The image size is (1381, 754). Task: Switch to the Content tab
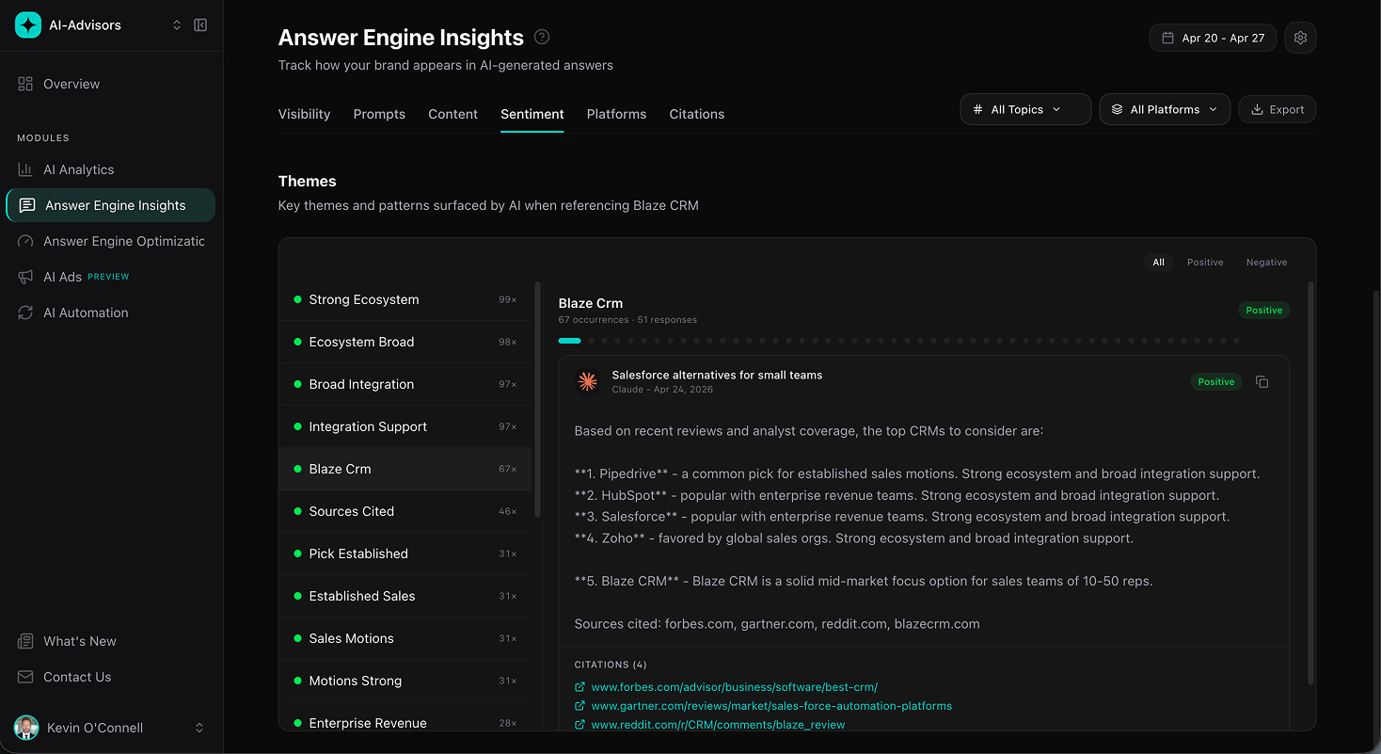click(x=452, y=114)
